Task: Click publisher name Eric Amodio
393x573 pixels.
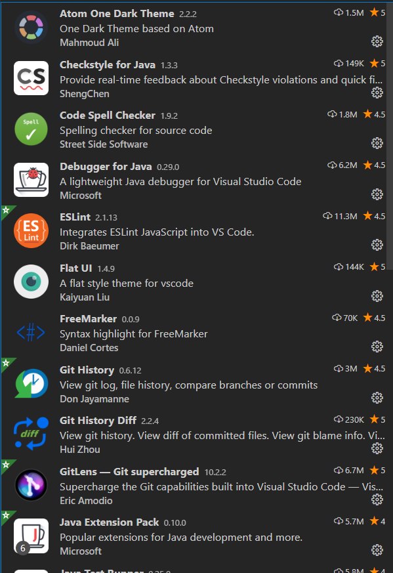Action: pyautogui.click(x=86, y=500)
